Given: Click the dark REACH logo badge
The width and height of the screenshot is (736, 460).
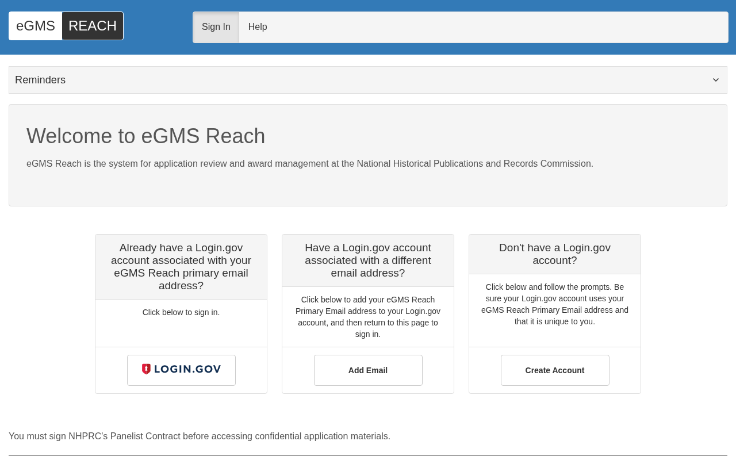Looking at the screenshot, I should (93, 26).
